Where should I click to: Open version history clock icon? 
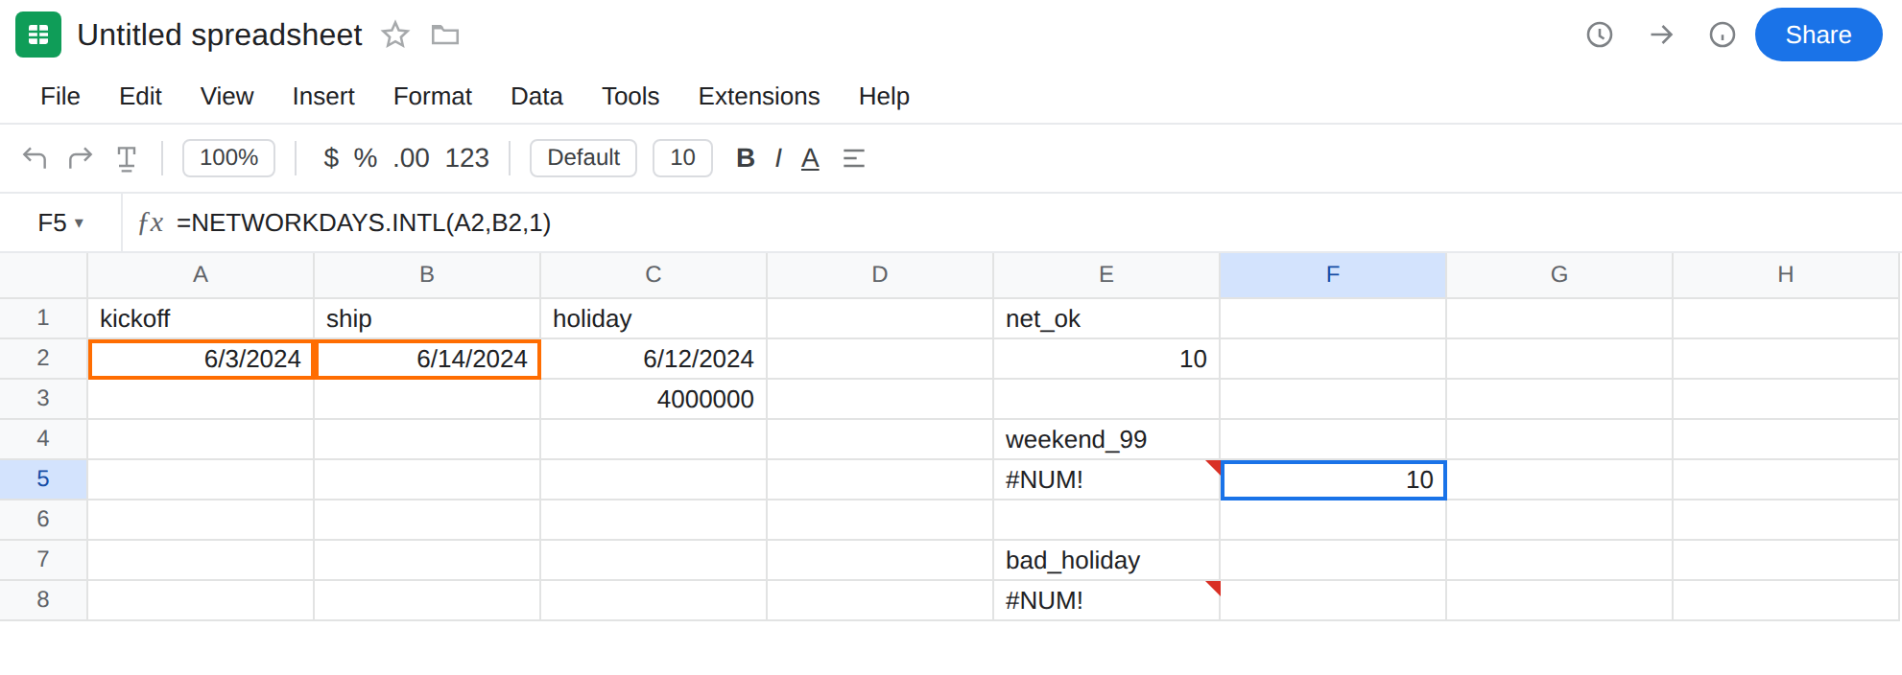(1600, 35)
